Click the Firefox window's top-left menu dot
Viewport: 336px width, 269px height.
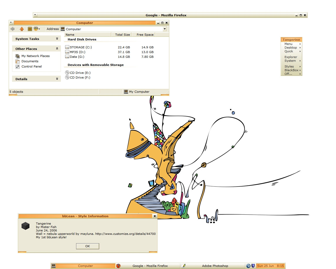point(35,15)
